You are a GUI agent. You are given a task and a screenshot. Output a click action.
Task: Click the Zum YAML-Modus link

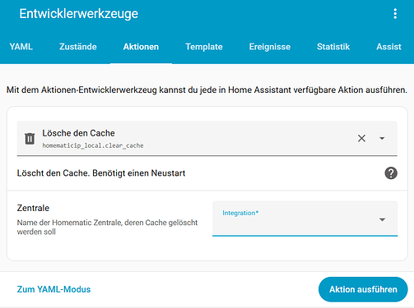coord(53,289)
